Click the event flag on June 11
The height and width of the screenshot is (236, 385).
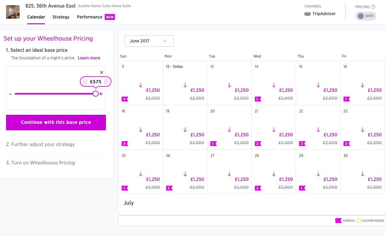(x=125, y=99)
